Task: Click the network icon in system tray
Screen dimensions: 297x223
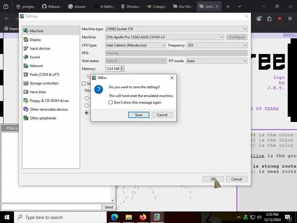Action: pos(253,217)
